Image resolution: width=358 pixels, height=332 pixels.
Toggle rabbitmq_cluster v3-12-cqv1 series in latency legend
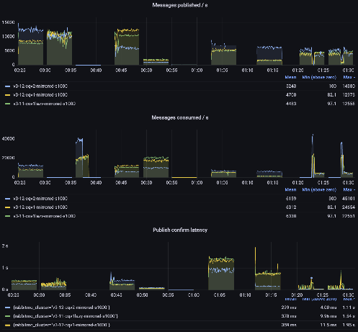point(62,325)
